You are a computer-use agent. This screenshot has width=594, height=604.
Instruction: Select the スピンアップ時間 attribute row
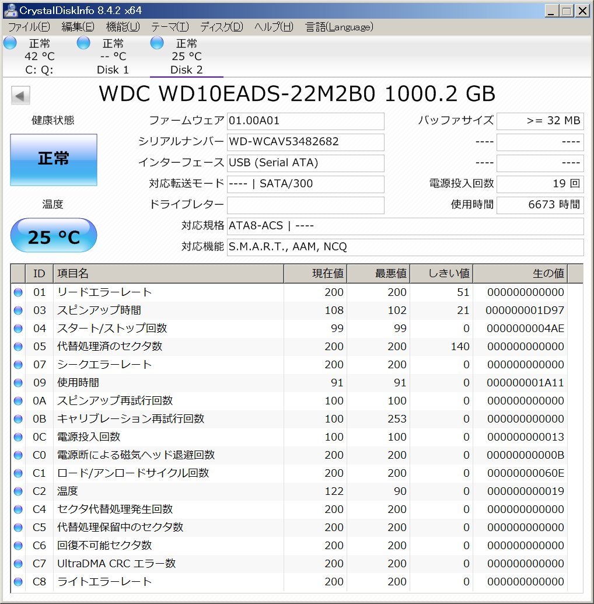[x=289, y=310]
